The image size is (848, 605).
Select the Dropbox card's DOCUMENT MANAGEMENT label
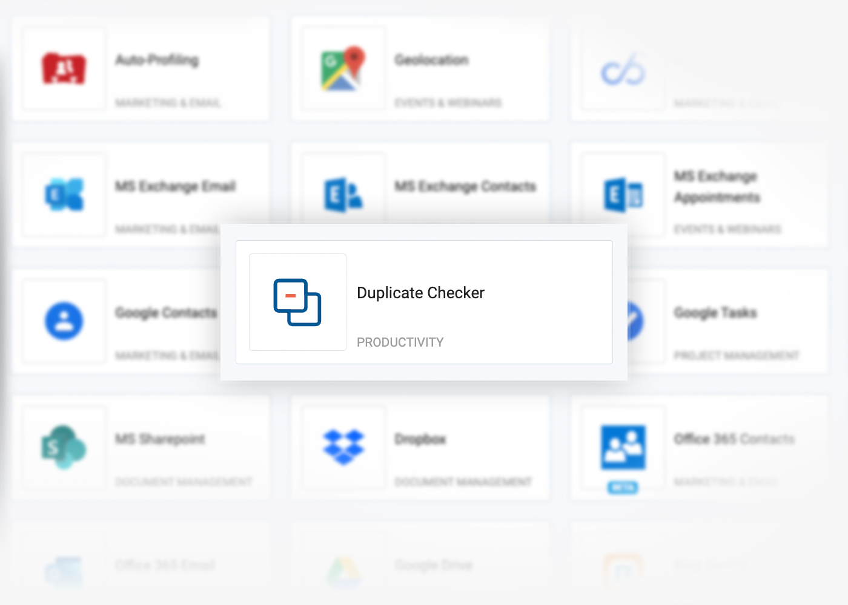464,482
